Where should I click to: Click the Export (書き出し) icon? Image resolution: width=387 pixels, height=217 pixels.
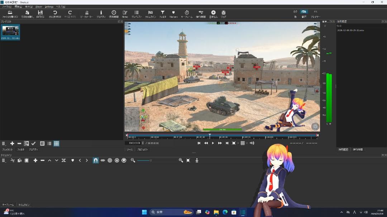(213, 13)
